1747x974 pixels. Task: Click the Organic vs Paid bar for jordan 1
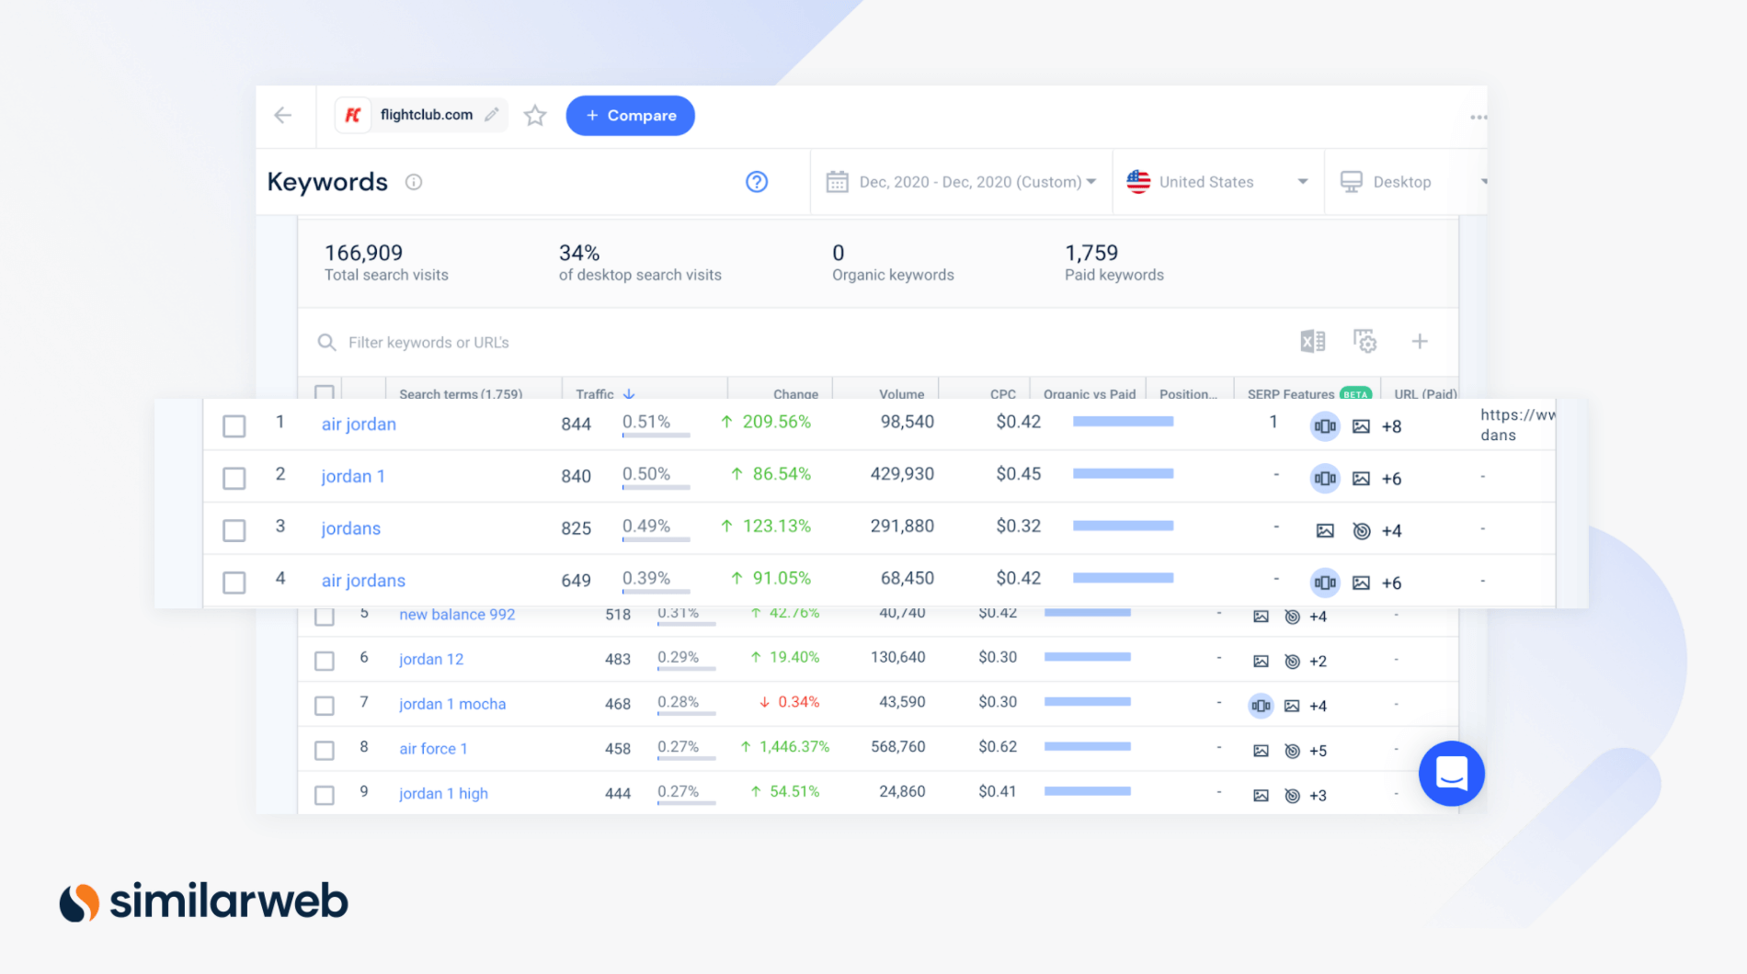click(1123, 473)
